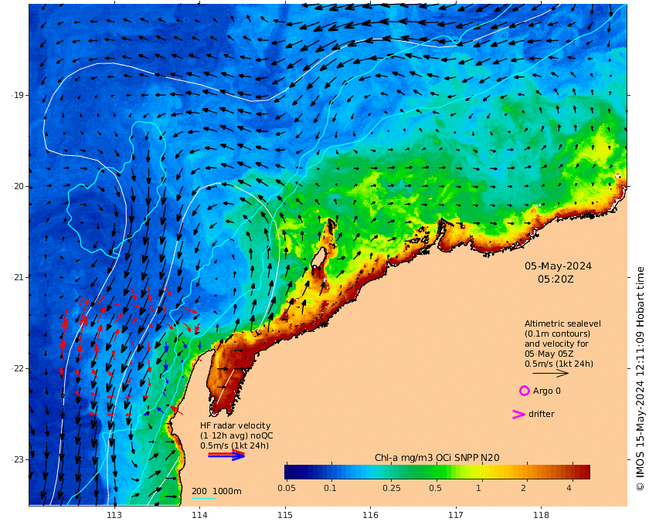The height and width of the screenshot is (525, 649).
Task: Click the '(1-12h avg) noQC' text
Action: coord(236,435)
